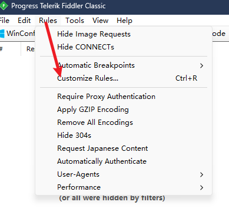Enable Automatically Authenticate option
Viewport: 229px width, 215px height.
(102, 161)
